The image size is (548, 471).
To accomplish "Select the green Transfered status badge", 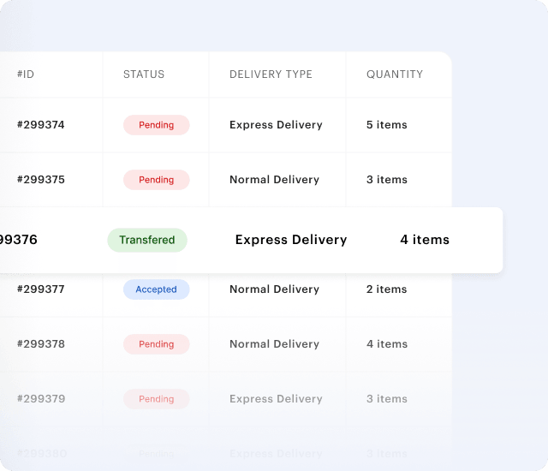I will point(147,240).
